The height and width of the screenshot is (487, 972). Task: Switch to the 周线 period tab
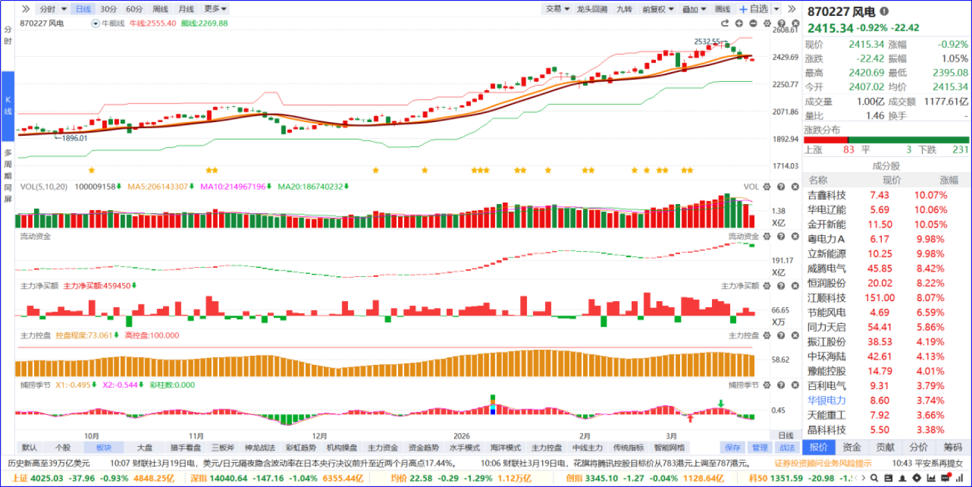160,9
